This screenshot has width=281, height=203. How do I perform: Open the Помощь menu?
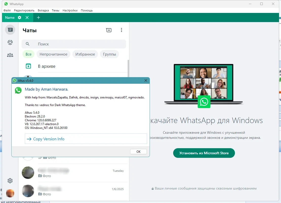pyautogui.click(x=87, y=10)
